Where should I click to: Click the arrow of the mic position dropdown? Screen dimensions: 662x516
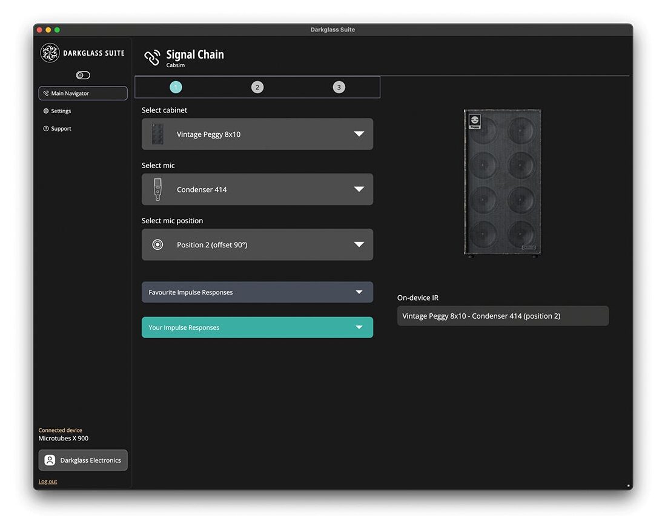coord(359,244)
